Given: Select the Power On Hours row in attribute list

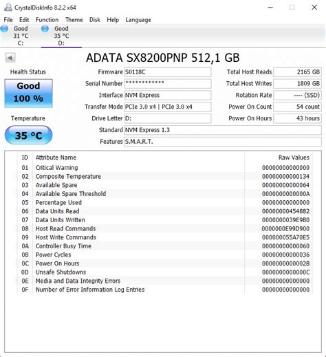Looking at the screenshot, I should click(164, 263).
